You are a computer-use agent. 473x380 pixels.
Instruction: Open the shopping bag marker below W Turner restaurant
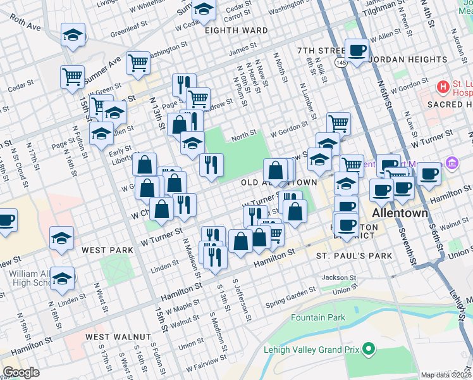tap(295, 212)
